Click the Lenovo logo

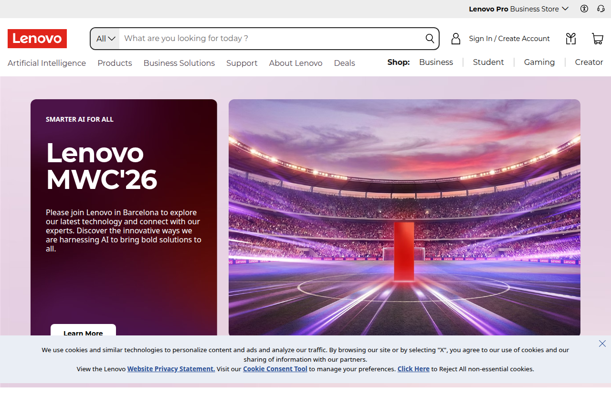click(x=37, y=39)
